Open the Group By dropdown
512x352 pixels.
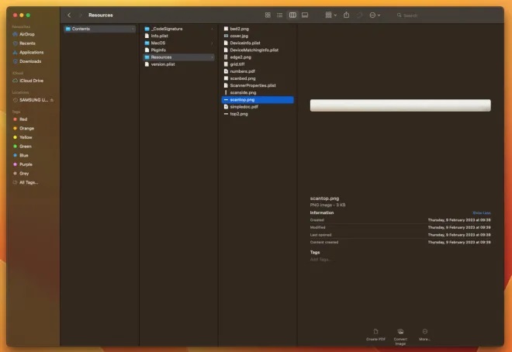pos(330,15)
